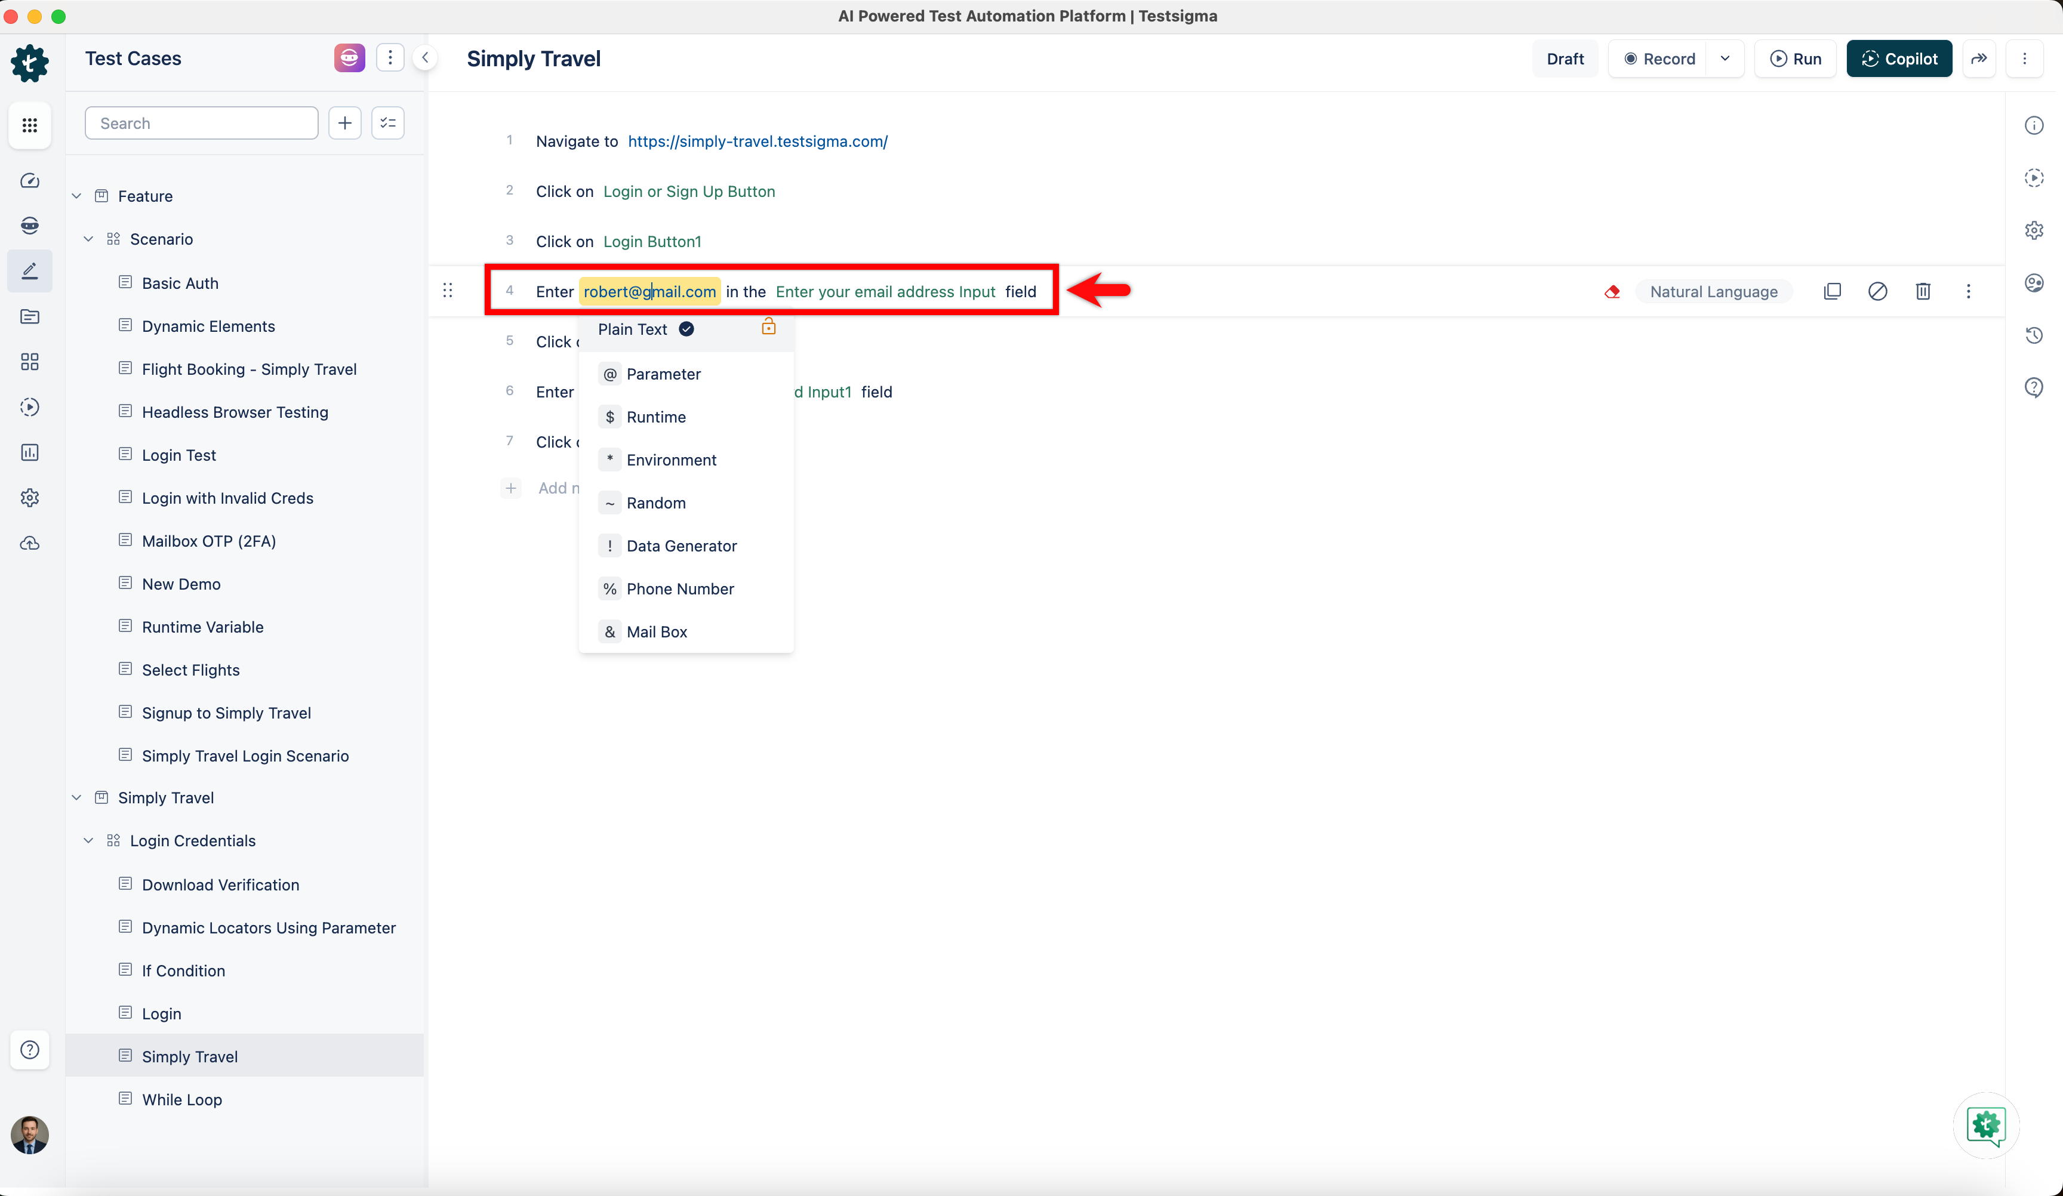Open the Record dropdown arrow
The image size is (2063, 1196).
(1726, 59)
